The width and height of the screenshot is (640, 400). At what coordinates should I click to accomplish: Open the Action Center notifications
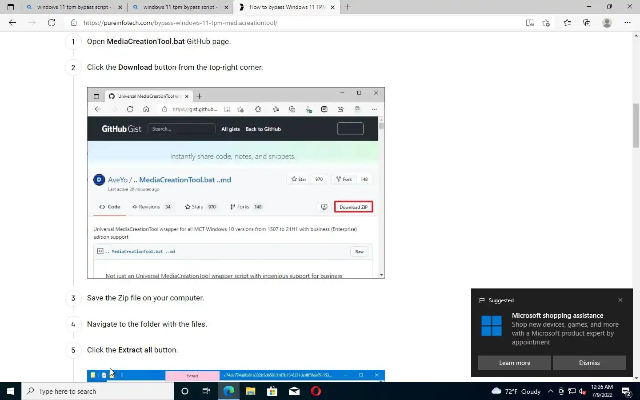(627, 392)
